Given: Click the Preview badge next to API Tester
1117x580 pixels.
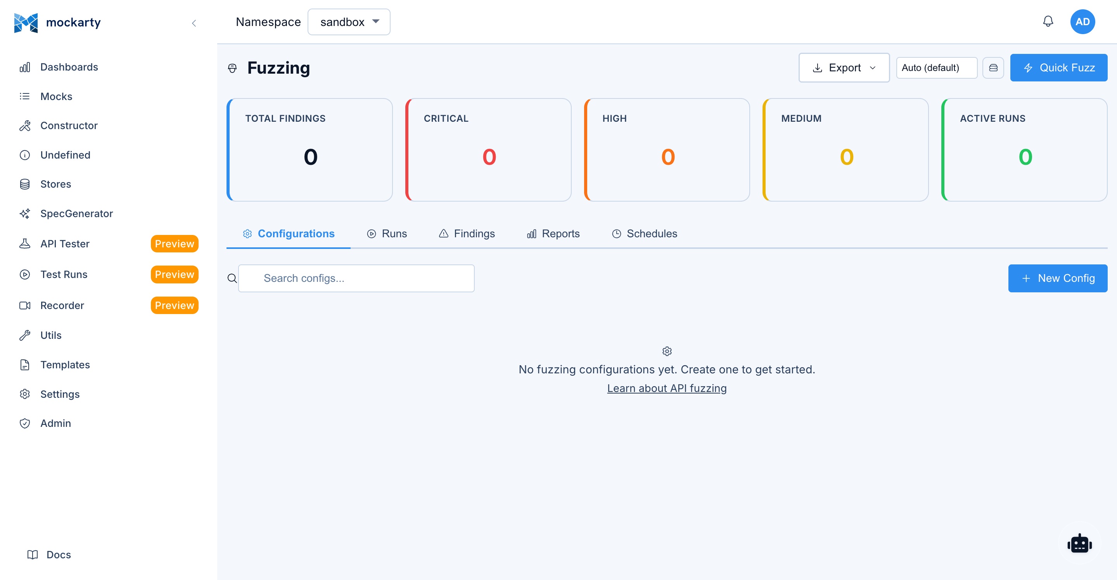Looking at the screenshot, I should click(x=174, y=243).
